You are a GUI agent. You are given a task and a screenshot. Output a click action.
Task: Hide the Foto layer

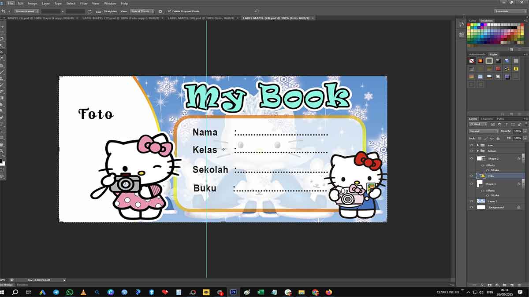pyautogui.click(x=471, y=176)
